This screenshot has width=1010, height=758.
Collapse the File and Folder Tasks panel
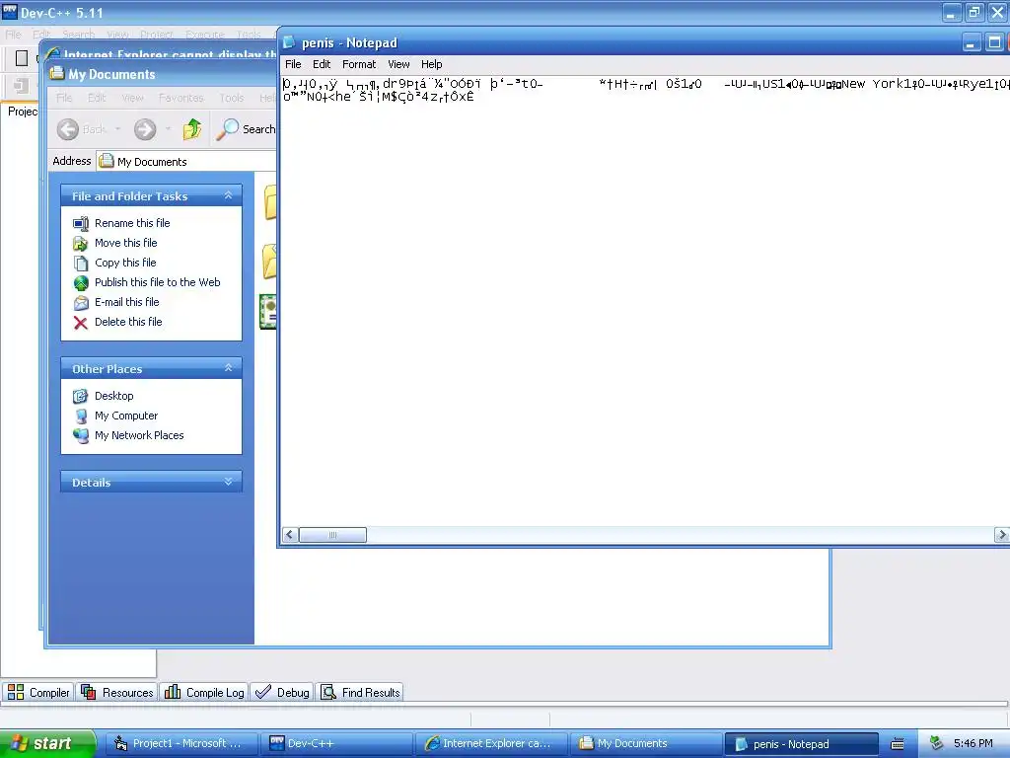pyautogui.click(x=228, y=195)
